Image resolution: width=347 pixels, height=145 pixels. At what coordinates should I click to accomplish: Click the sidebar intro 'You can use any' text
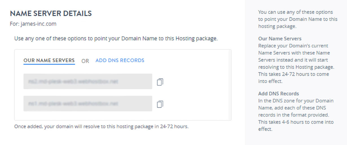pyautogui.click(x=296, y=12)
